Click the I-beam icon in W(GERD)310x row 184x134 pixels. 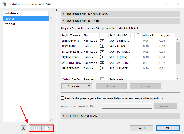102,63
